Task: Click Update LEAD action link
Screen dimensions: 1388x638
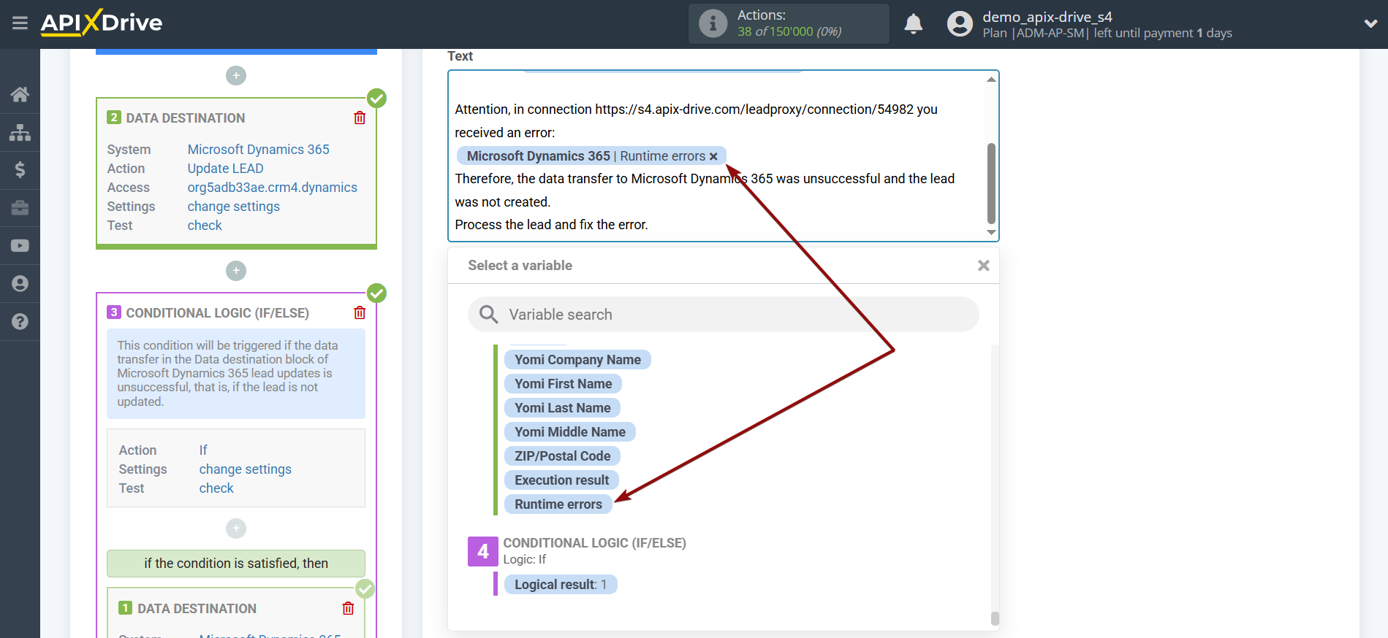Action: (x=225, y=169)
